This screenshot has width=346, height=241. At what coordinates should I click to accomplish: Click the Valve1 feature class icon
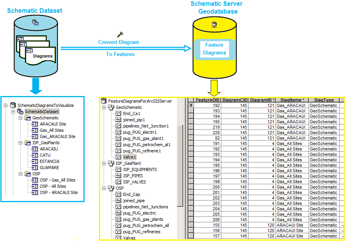click(118, 157)
